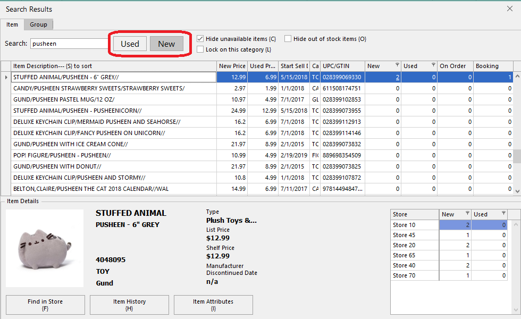The height and width of the screenshot is (319, 521).
Task: Close the Search Results window
Action: click(510, 9)
